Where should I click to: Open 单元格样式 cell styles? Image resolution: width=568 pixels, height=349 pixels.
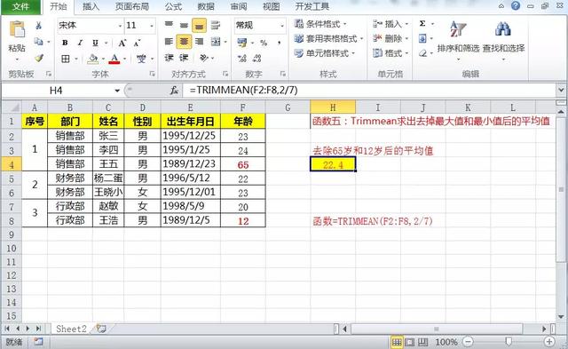point(324,53)
